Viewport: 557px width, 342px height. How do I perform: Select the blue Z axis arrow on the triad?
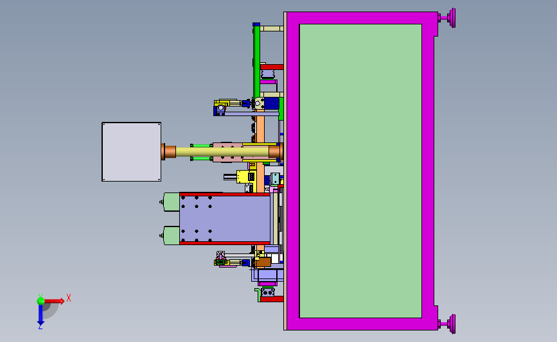coord(40,315)
